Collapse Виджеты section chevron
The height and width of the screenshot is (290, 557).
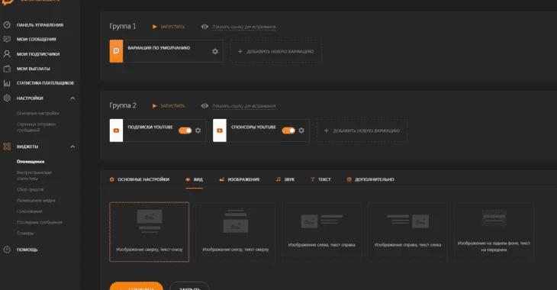[x=72, y=147]
